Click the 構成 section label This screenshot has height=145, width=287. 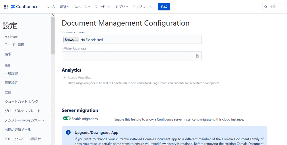7,65
